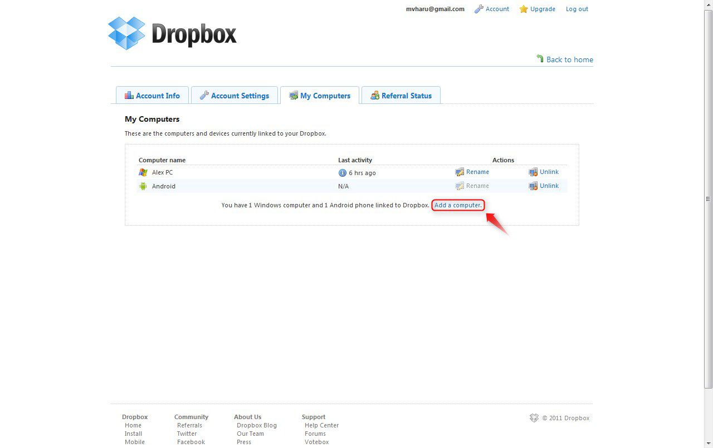
Task: Click the N/A last activity value
Action: click(x=344, y=186)
